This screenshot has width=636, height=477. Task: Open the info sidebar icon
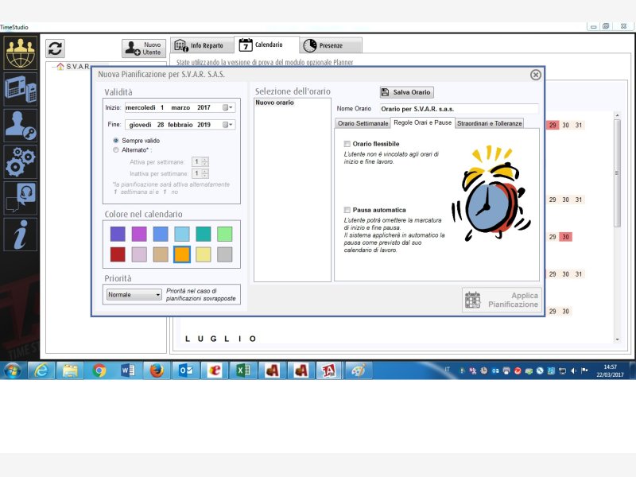point(20,235)
